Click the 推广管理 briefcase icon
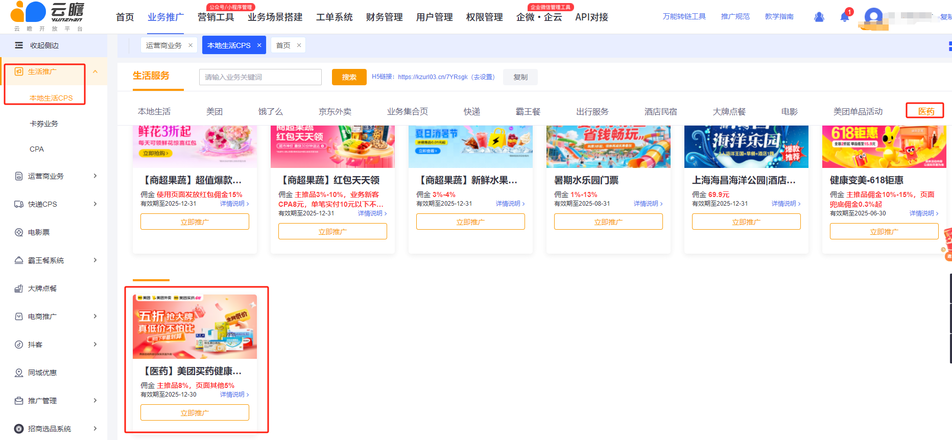The width and height of the screenshot is (952, 440). (x=19, y=401)
